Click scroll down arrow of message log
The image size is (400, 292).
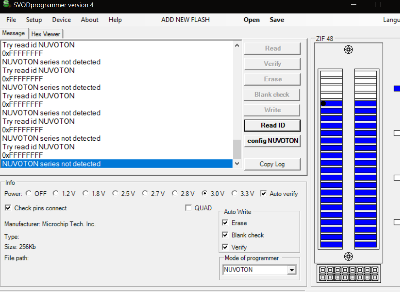pos(237,164)
